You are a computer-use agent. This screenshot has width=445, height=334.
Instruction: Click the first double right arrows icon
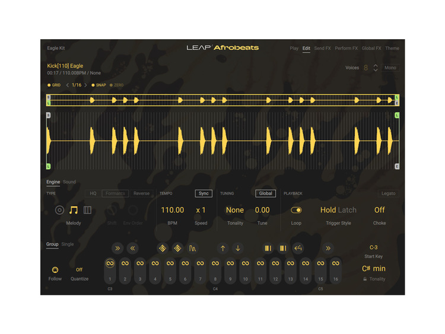[117, 249]
